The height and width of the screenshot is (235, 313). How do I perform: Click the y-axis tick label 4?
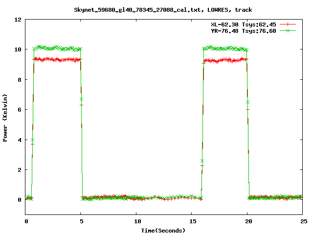tap(20, 140)
